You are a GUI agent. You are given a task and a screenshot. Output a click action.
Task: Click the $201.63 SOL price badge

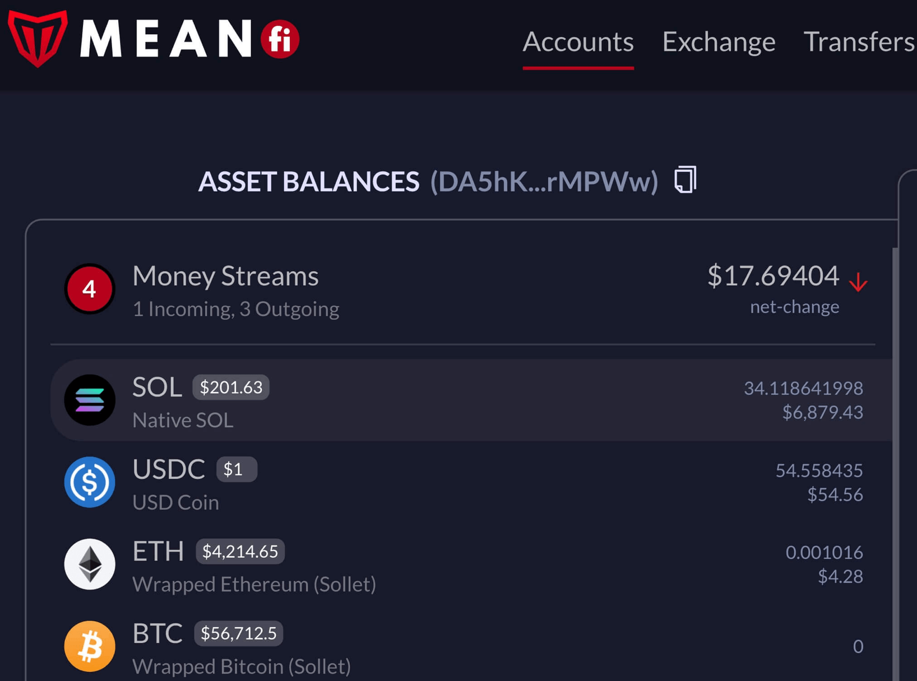pyautogui.click(x=230, y=386)
